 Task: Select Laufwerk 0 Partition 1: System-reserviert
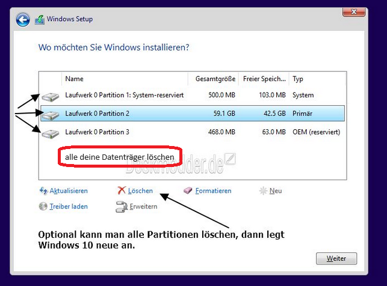pyautogui.click(x=193, y=95)
